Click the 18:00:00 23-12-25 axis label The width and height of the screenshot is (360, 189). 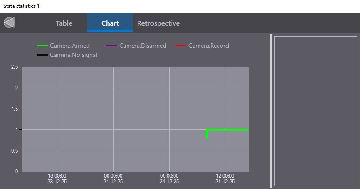tap(57, 179)
